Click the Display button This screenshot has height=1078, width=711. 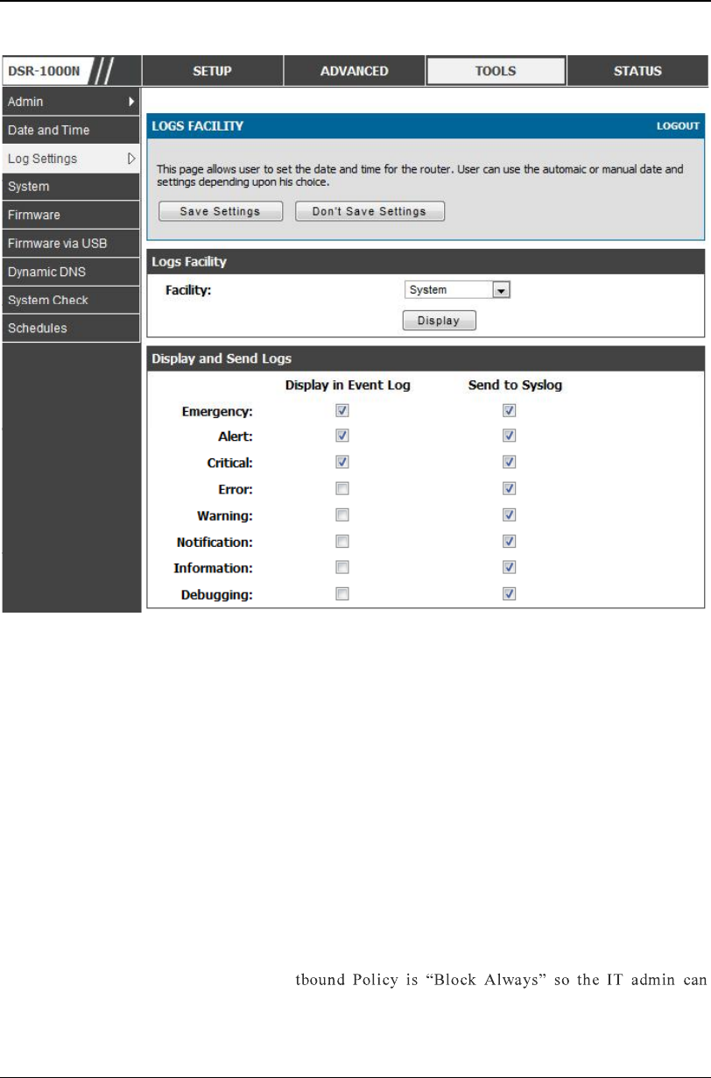point(439,321)
